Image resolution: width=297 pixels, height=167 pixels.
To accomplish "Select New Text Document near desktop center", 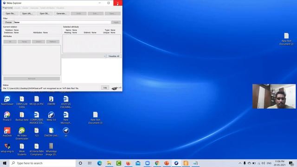I will pyautogui.click(x=95, y=117).
